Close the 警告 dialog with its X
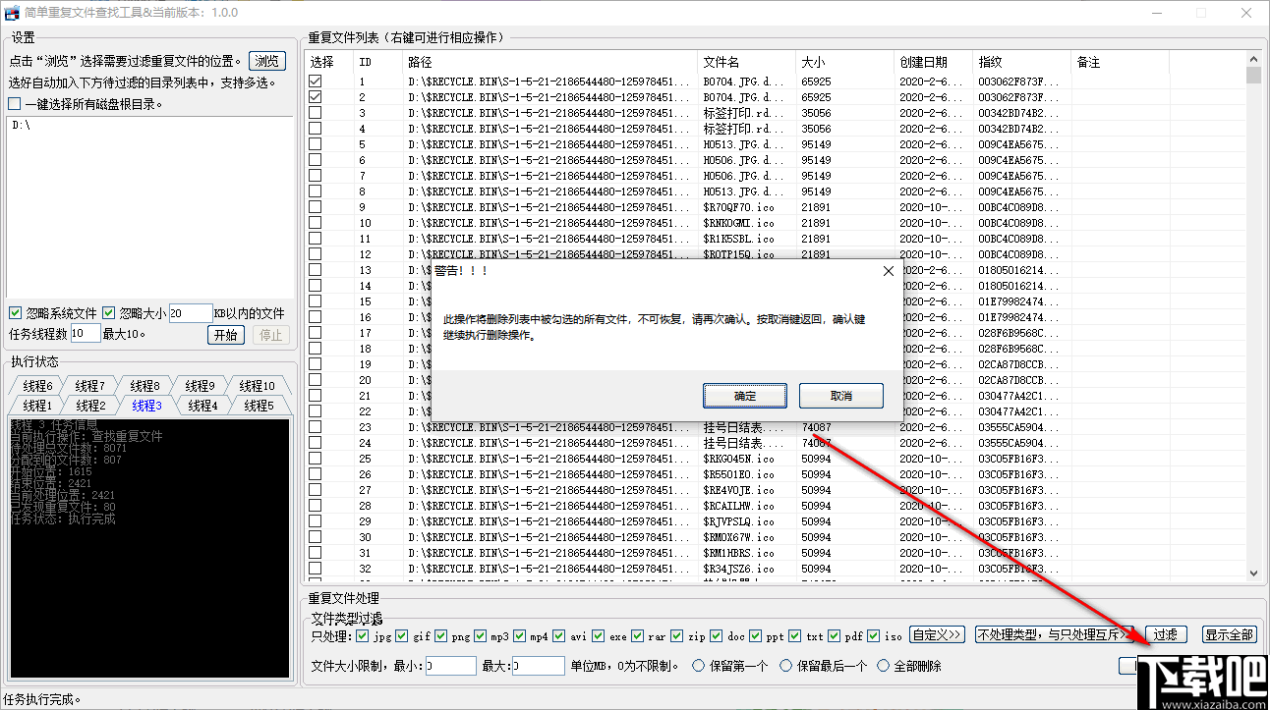Screen dimensions: 1270x710 888,271
